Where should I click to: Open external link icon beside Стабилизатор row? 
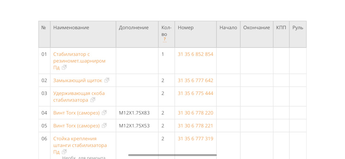[64, 67]
